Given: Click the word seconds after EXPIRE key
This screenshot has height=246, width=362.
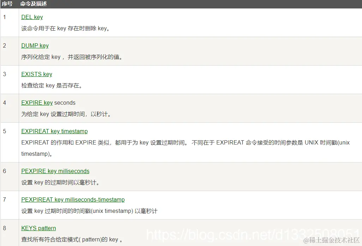Looking at the screenshot, I should tap(65, 103).
